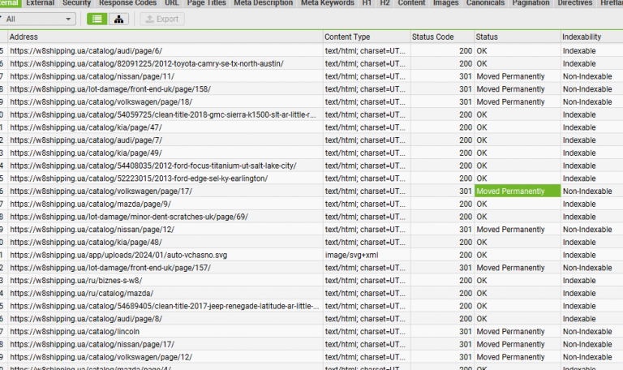Image resolution: width=623 pixels, height=370 pixels.
Task: Select the catalog/kia/page/47/ URL
Action: 86,127
